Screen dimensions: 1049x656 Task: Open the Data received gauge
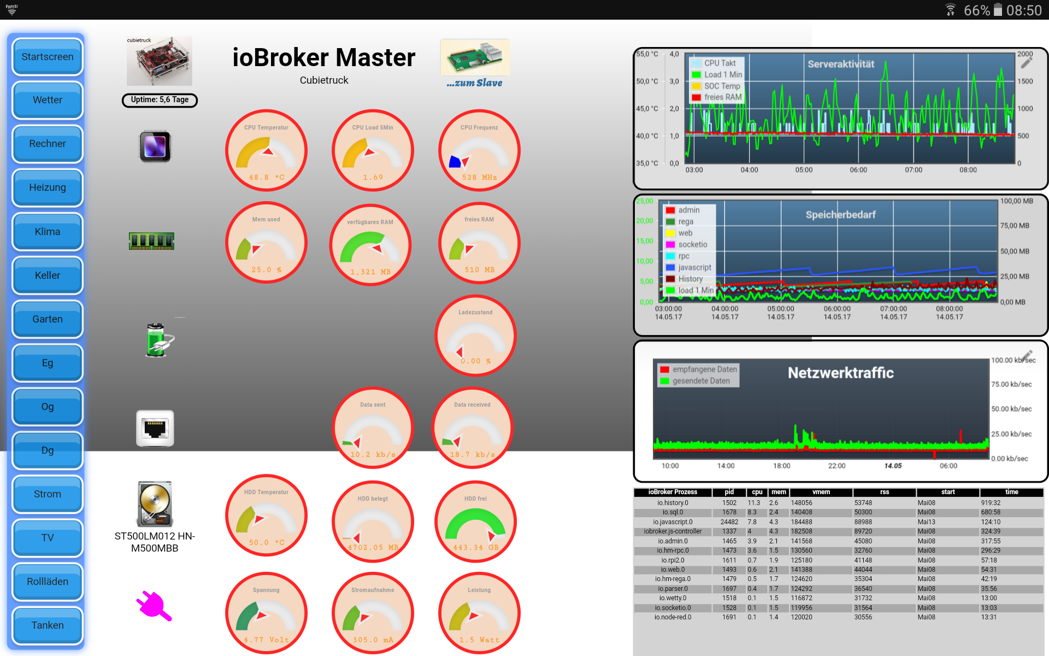click(x=472, y=428)
